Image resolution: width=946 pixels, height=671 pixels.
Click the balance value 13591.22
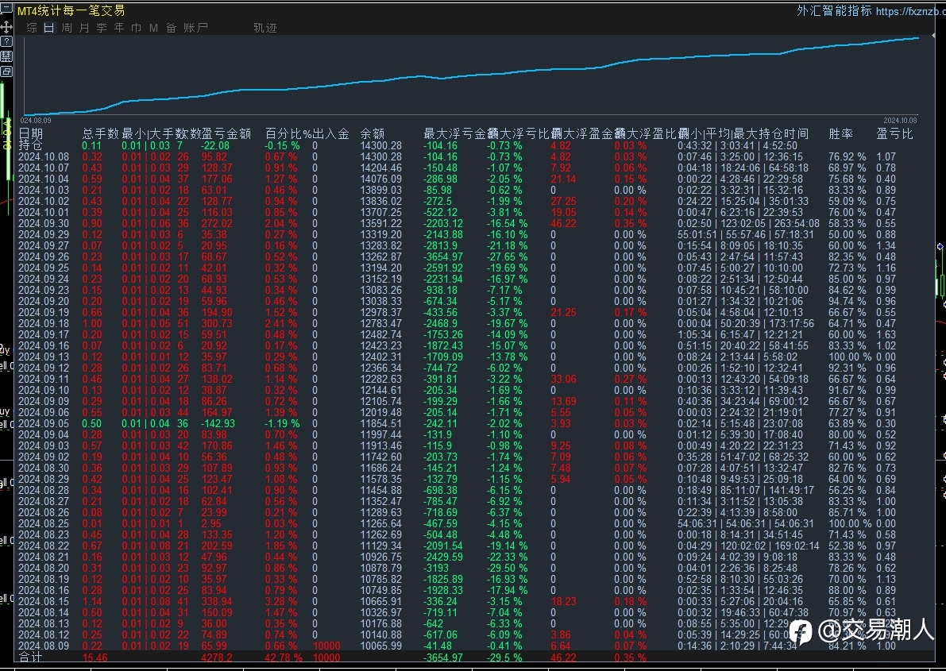[x=380, y=223]
